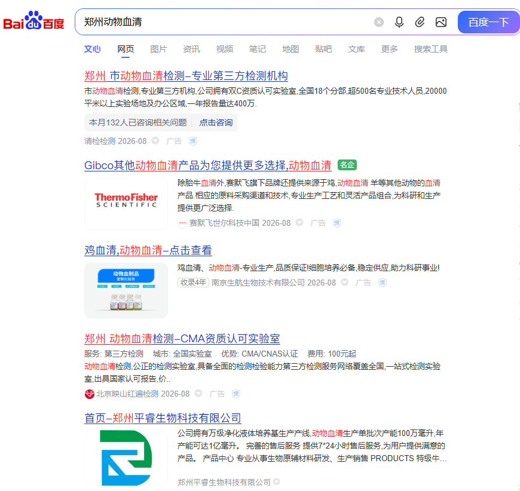Viewport: 520px width, 491px height.
Task: Go to the 贴吧 tab
Action: 323,49
